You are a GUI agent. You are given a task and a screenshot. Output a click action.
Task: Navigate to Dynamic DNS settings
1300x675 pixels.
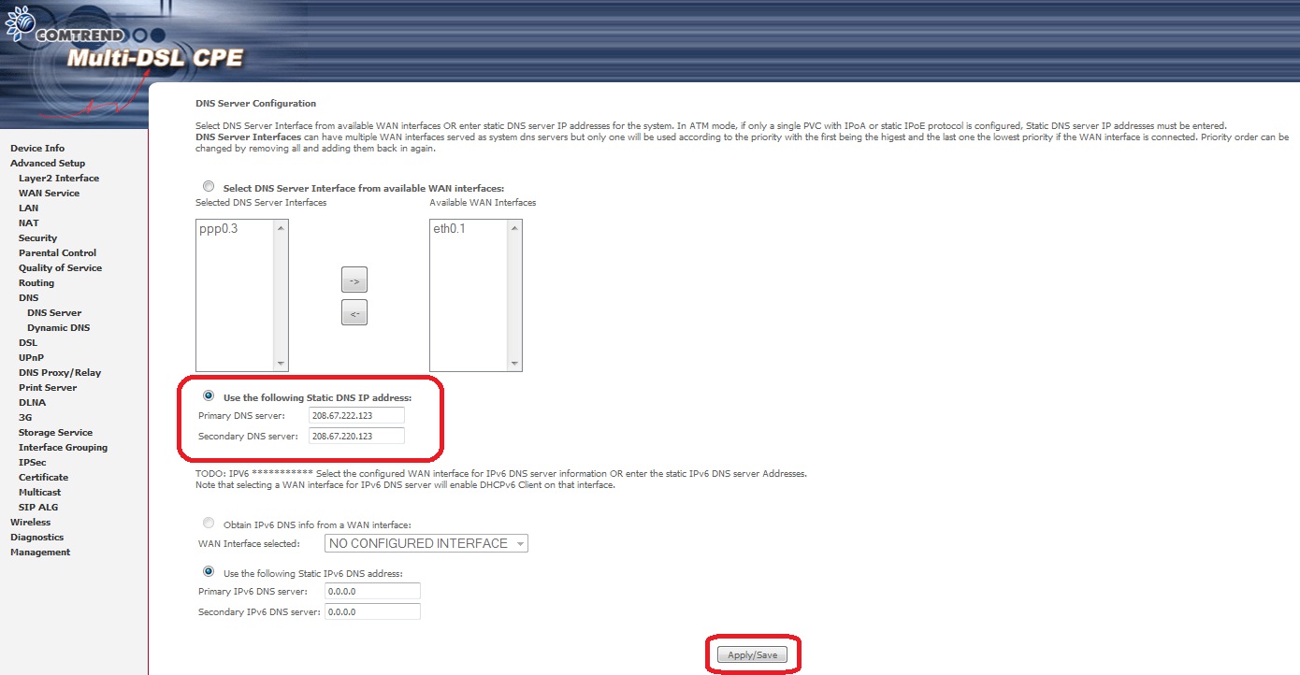(58, 327)
